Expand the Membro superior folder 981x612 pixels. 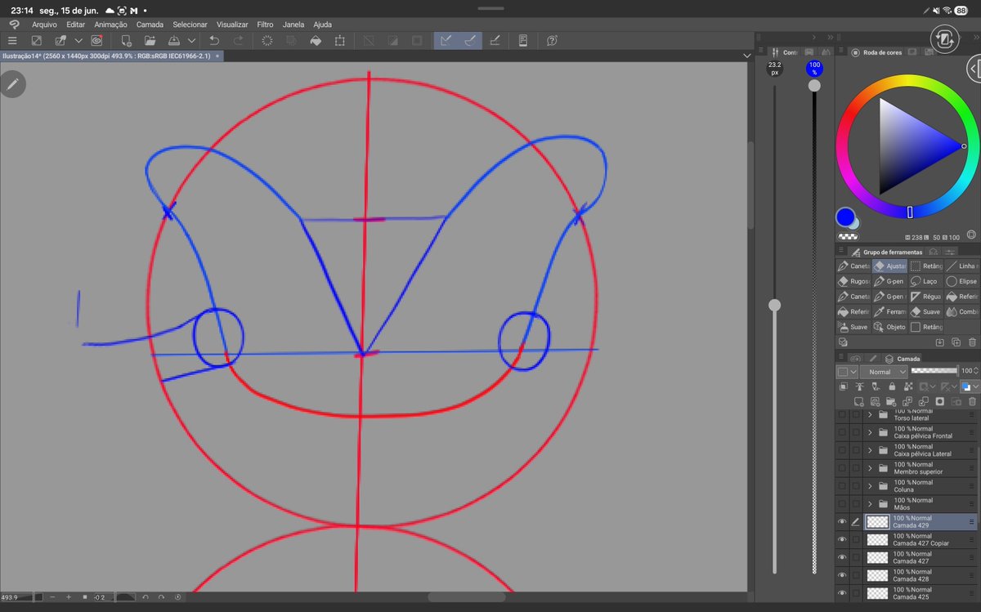tap(871, 468)
